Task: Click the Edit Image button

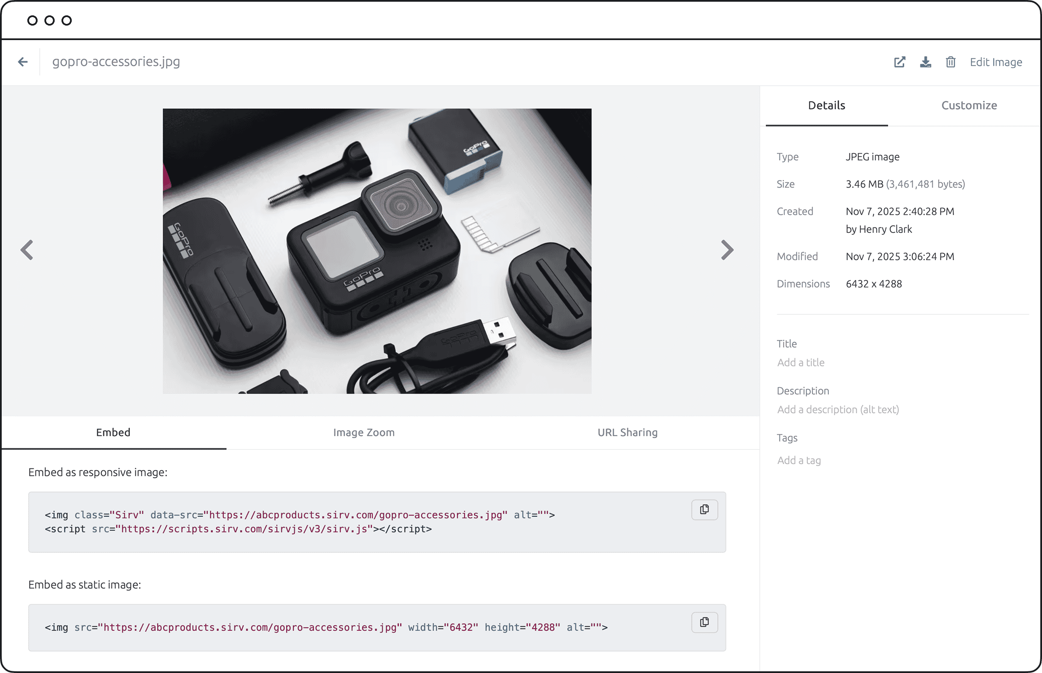Action: 995,62
